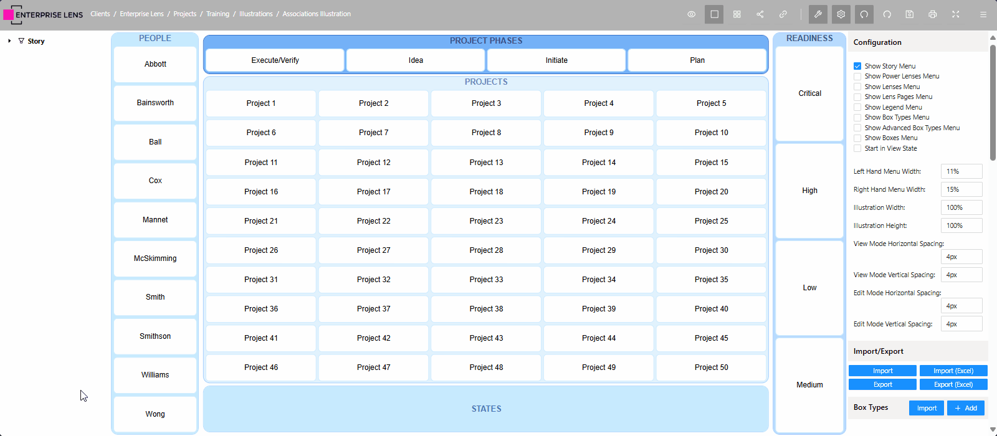997x436 pixels.
Task: Select the Critical readiness box
Action: (809, 93)
